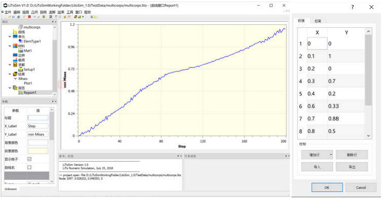The width and height of the screenshot is (383, 199).
Task: Click the red toolbar icon
Action: tap(29, 17)
